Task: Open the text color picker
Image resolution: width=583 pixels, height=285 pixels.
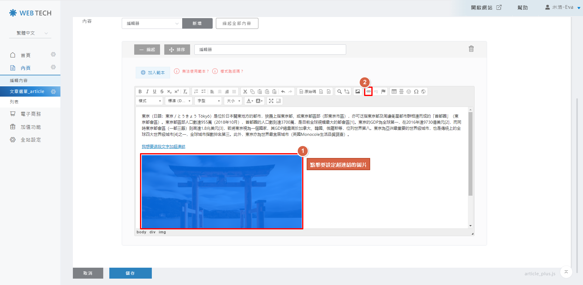Action: coord(250,101)
